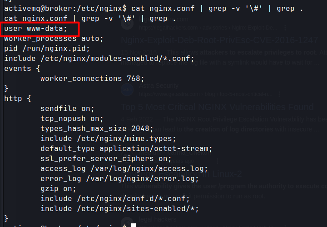Viewport: 327px width, 227px height.
Task: Open Nginx-Exploit-Deb-Root-PrivEsc-CVE-2016-1247 result
Action: tap(219, 40)
